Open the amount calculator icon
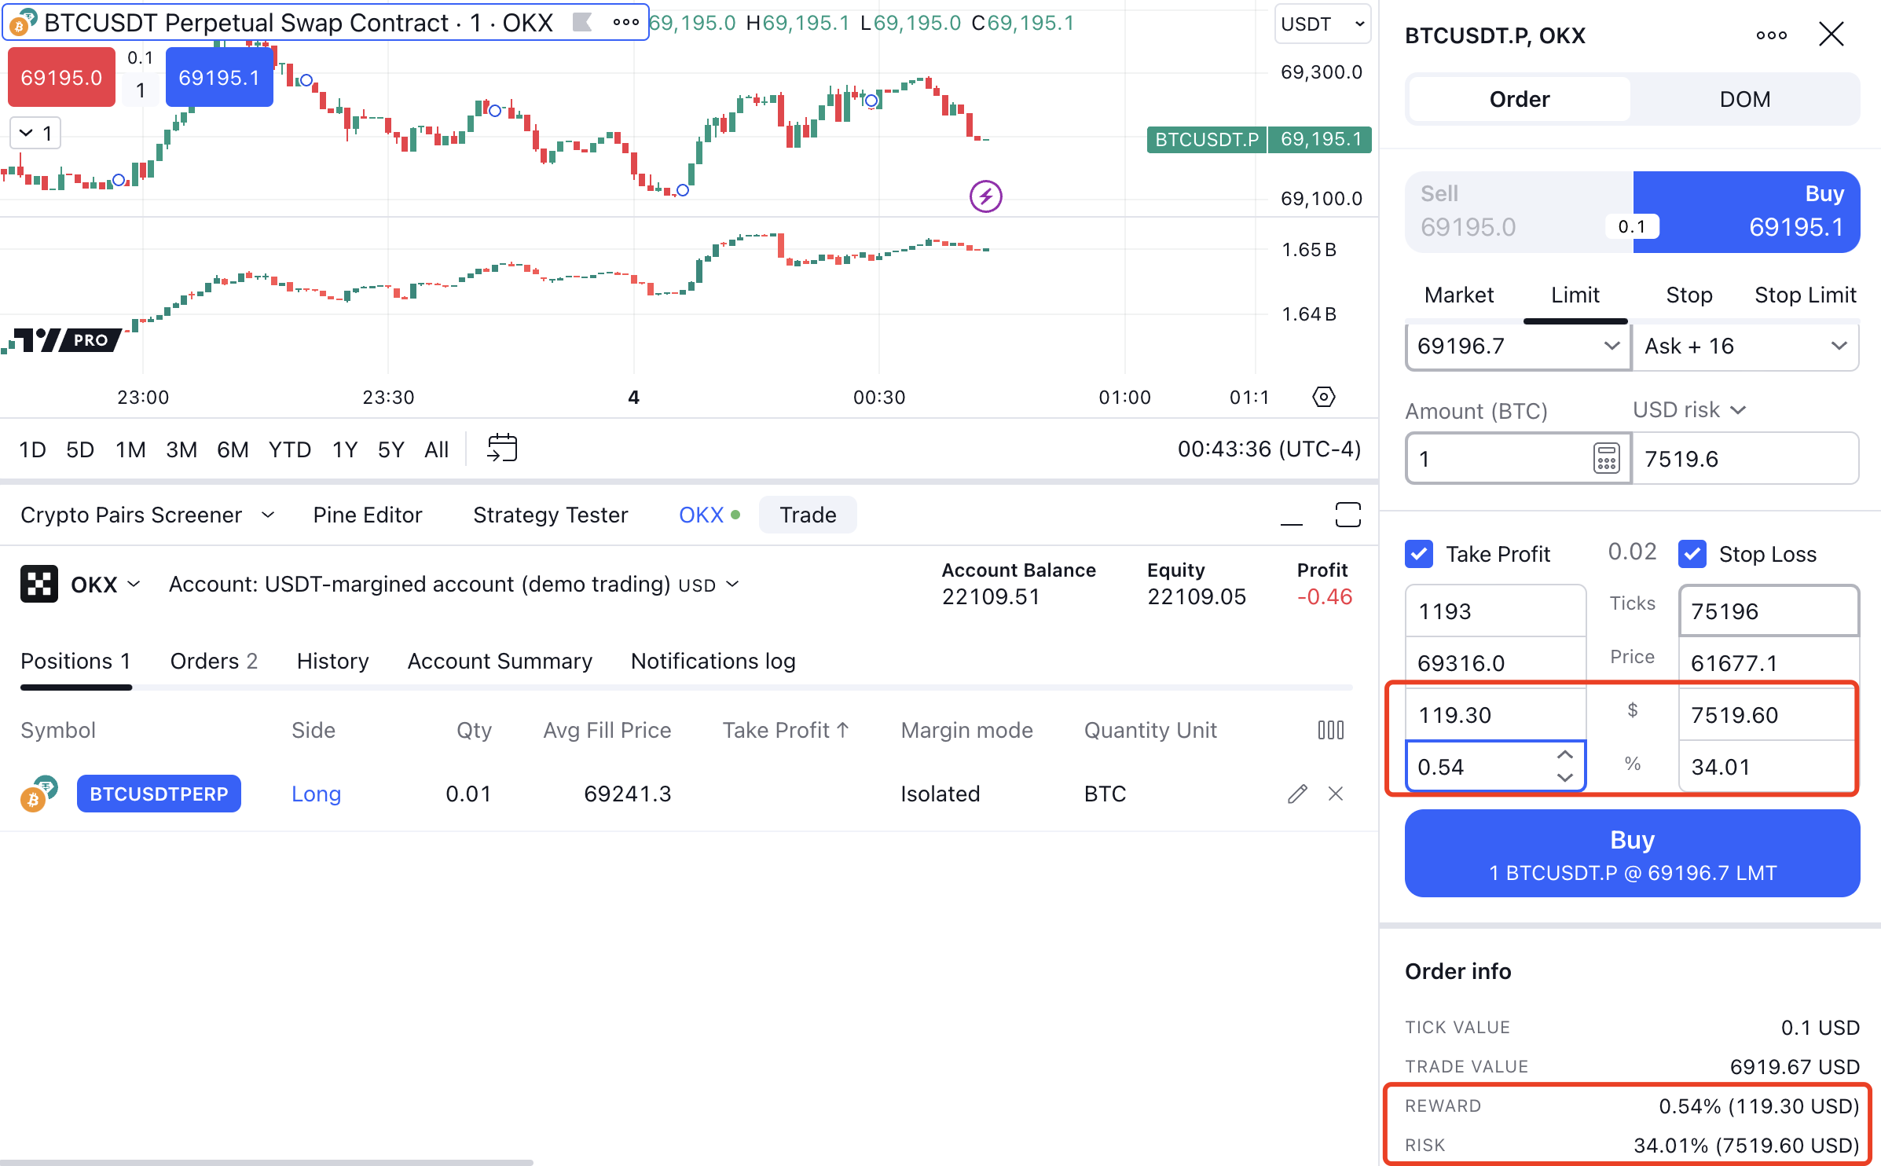Viewport: 1881px width, 1166px height. tap(1606, 458)
